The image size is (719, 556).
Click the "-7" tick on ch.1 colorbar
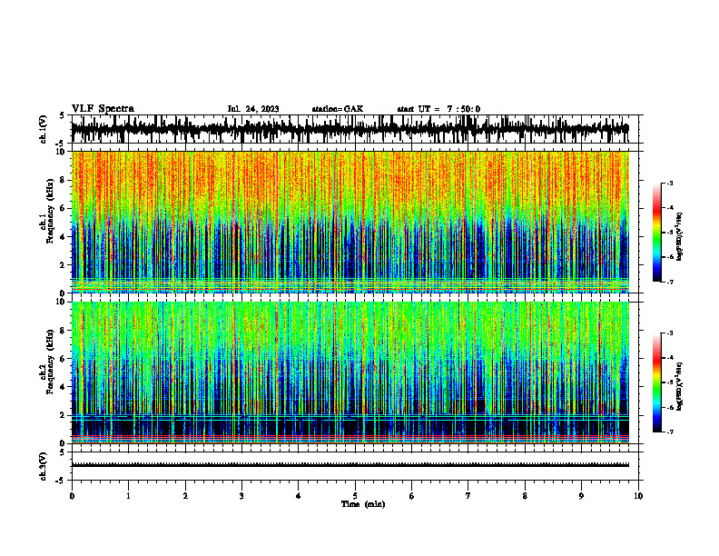point(670,282)
